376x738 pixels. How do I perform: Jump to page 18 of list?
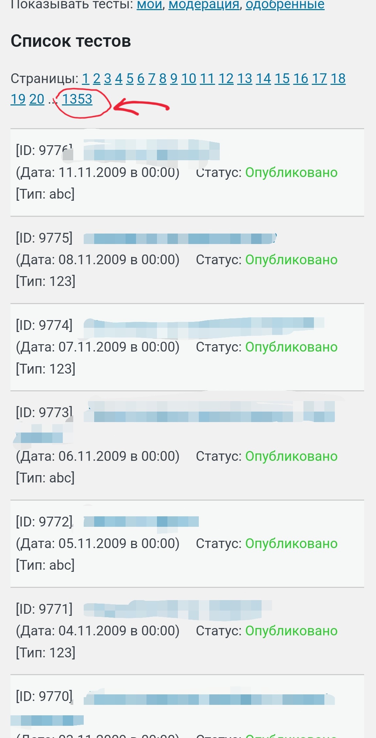[338, 79]
